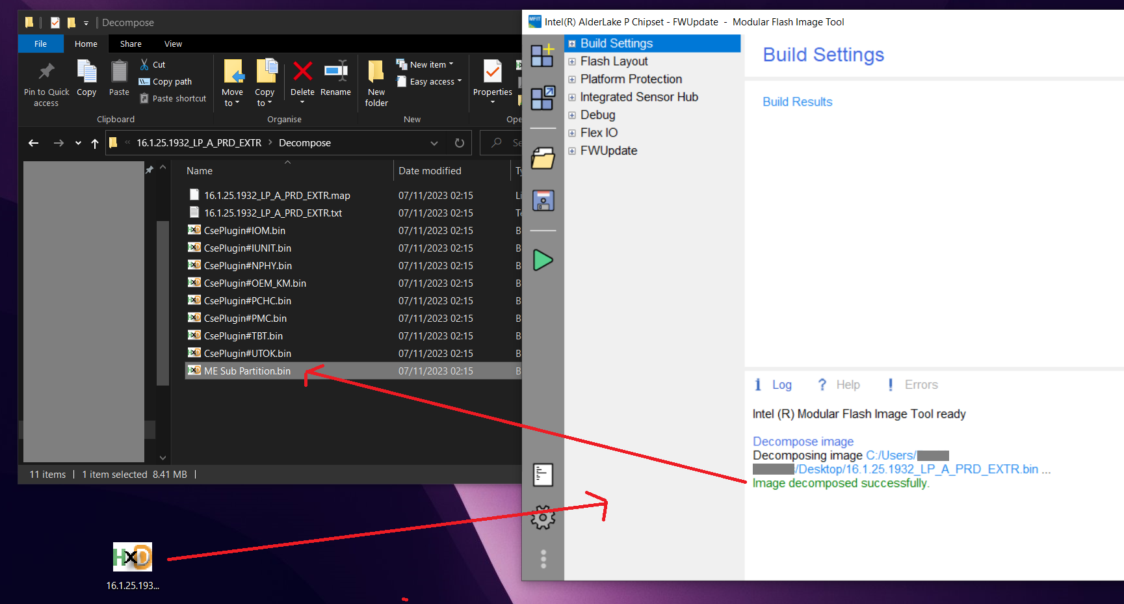Switch to the Home ribbon tab
This screenshot has height=604, width=1124.
coord(86,44)
